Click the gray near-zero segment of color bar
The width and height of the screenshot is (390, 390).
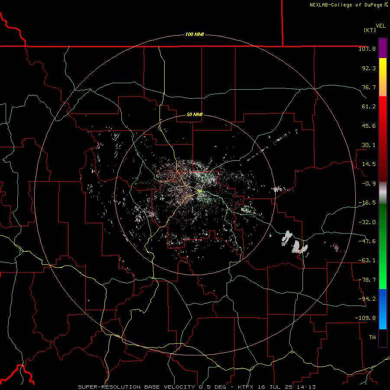point(383,192)
